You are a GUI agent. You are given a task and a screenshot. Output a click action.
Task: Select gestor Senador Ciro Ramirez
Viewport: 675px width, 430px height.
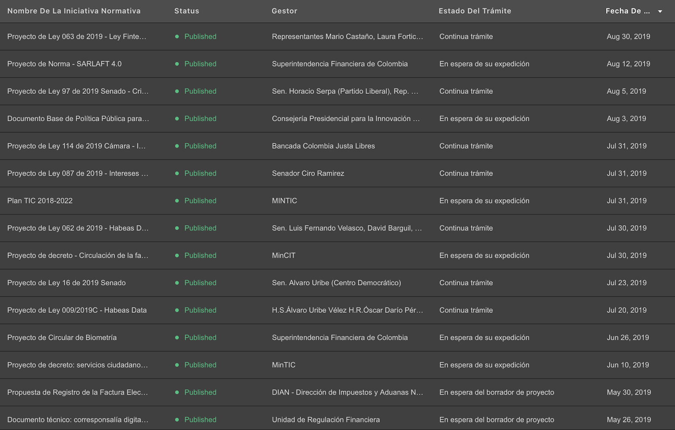[x=308, y=173]
